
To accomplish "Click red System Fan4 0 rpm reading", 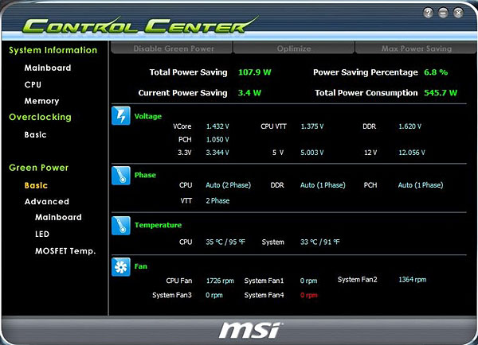I will [x=308, y=295].
